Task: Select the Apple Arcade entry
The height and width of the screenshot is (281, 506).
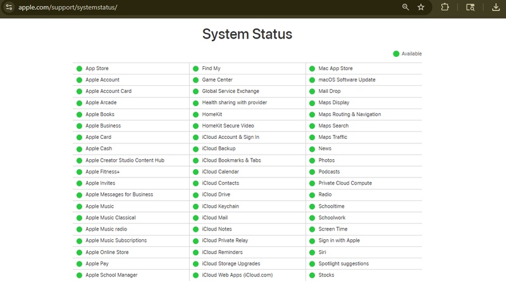Action: 101,102
